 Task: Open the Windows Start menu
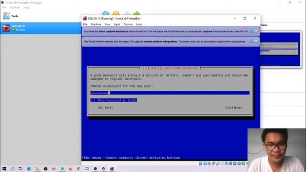(4, 169)
